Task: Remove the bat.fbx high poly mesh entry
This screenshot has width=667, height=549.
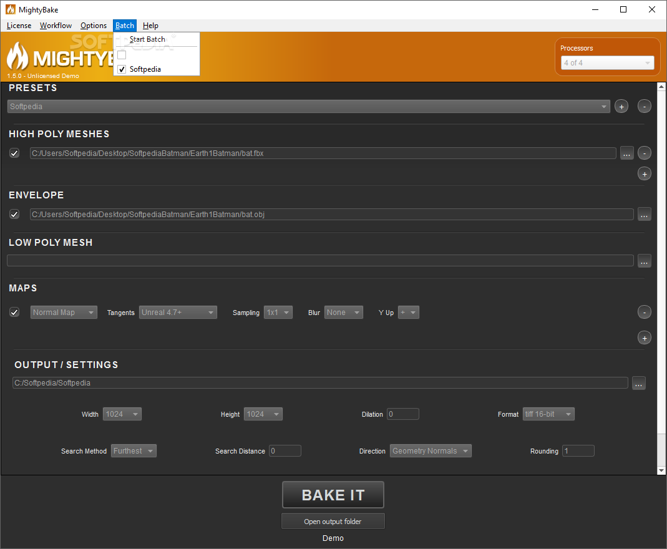Action: pyautogui.click(x=644, y=153)
